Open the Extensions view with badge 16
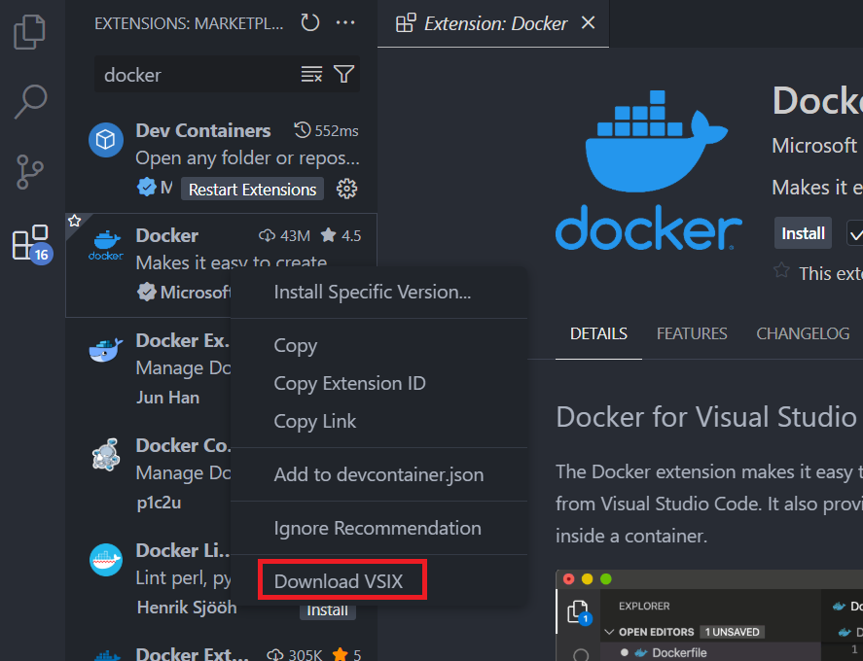863x661 pixels. tap(32, 244)
